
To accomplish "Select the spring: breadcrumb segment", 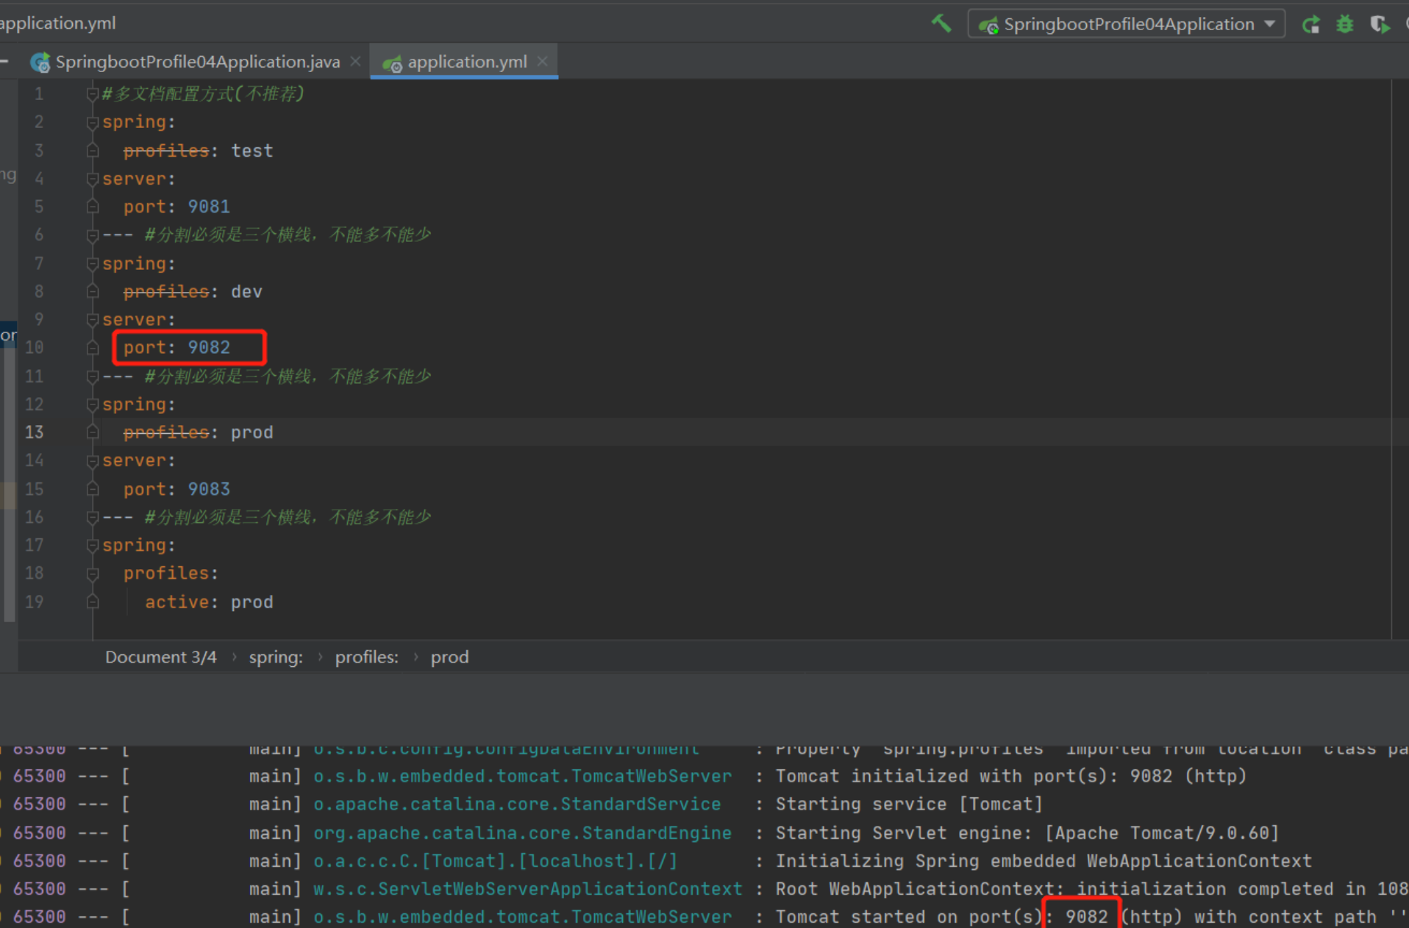I will [276, 657].
